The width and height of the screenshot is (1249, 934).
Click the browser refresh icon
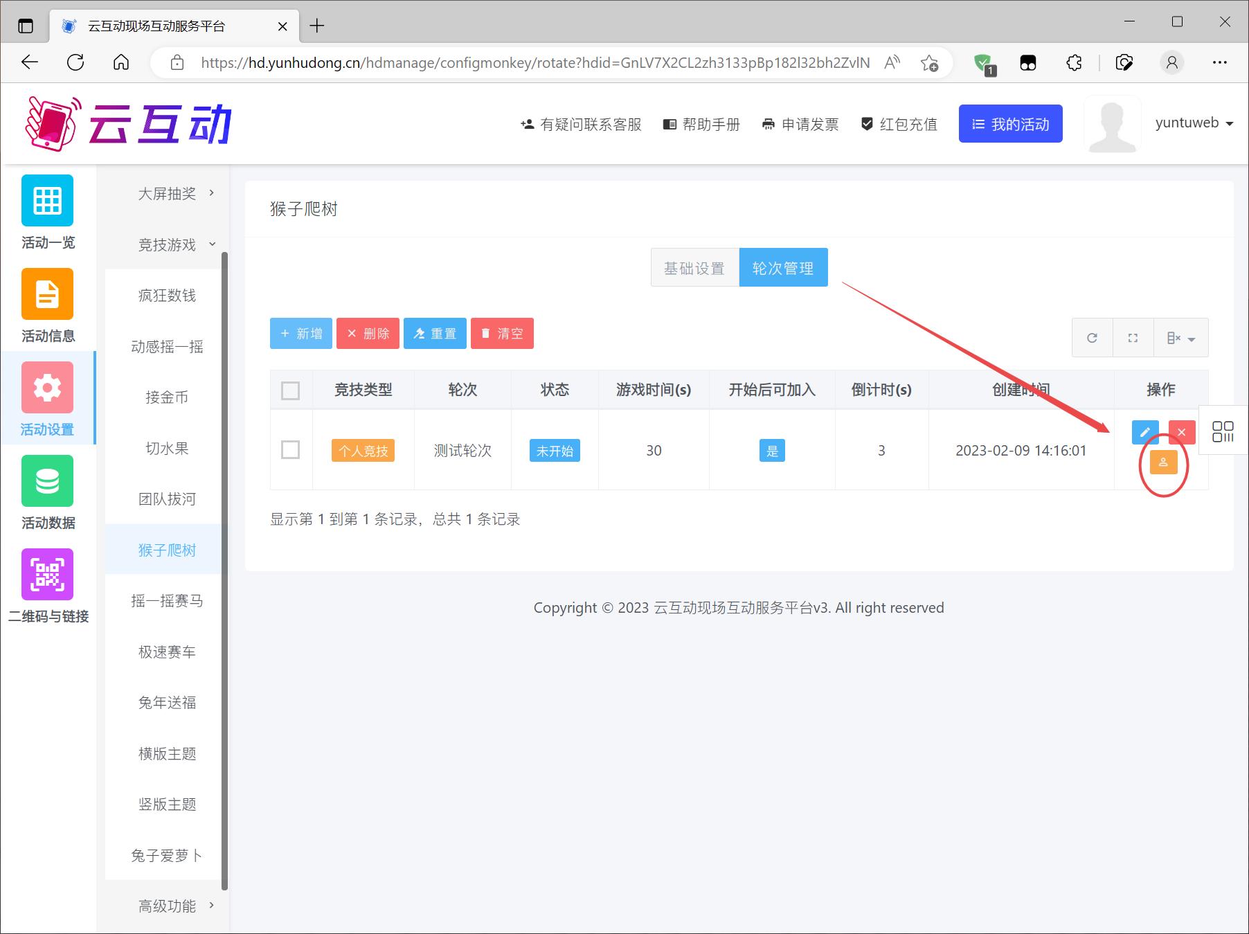click(x=75, y=62)
